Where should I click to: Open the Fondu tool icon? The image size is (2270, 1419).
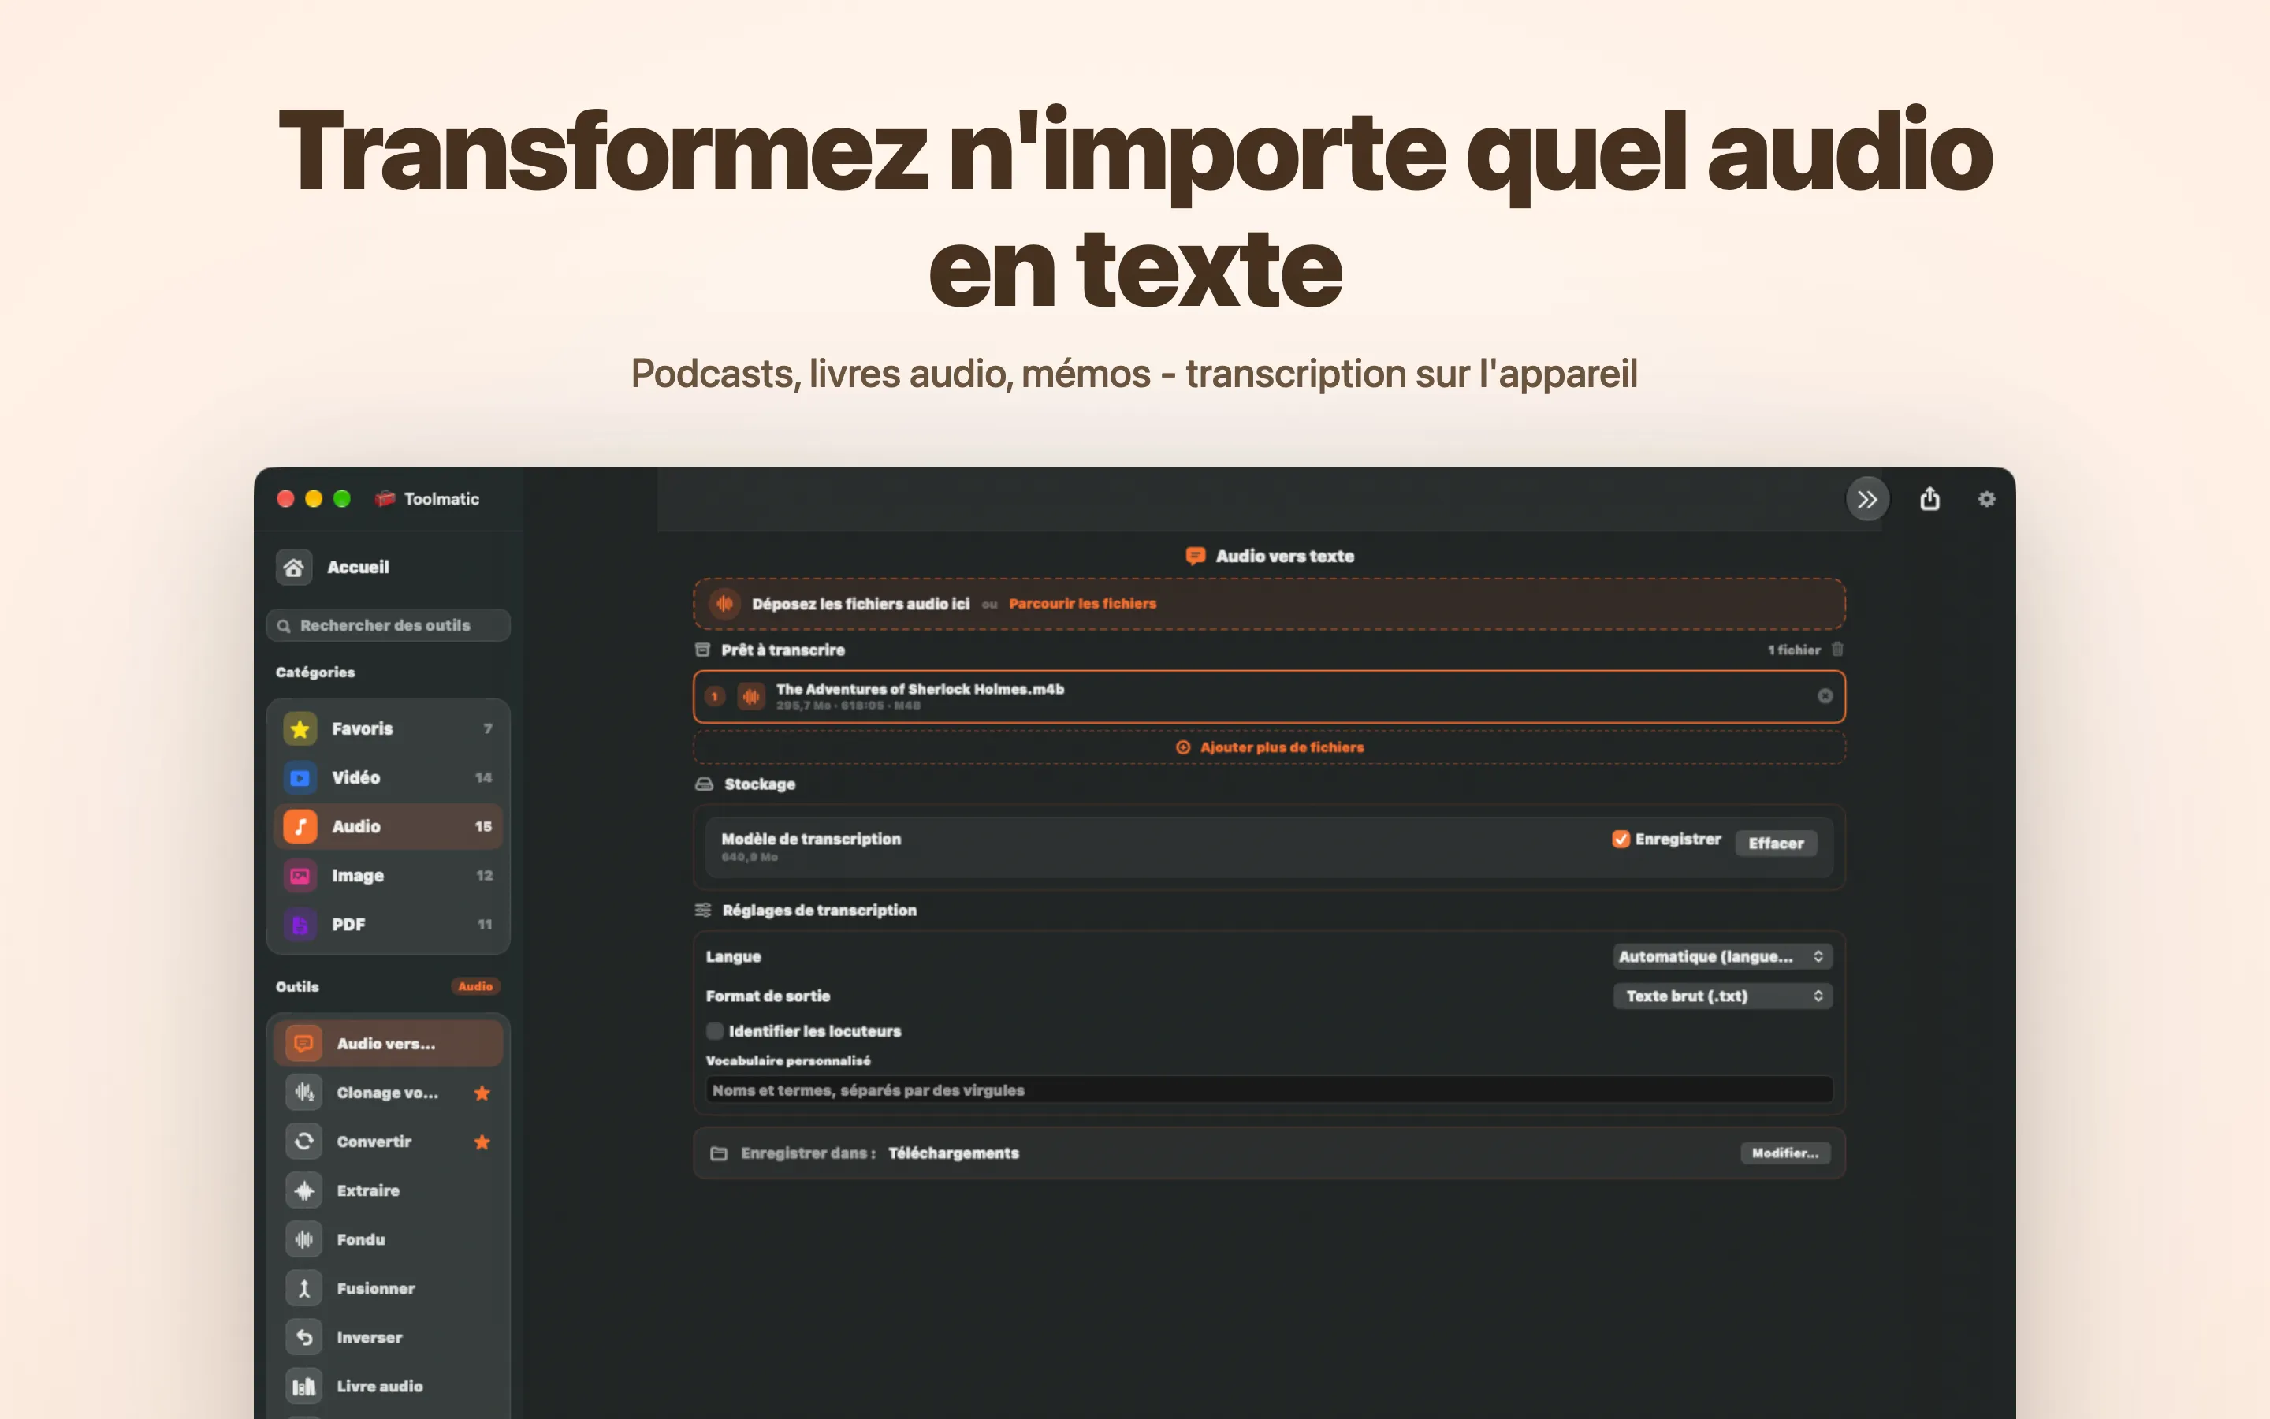coord(304,1238)
